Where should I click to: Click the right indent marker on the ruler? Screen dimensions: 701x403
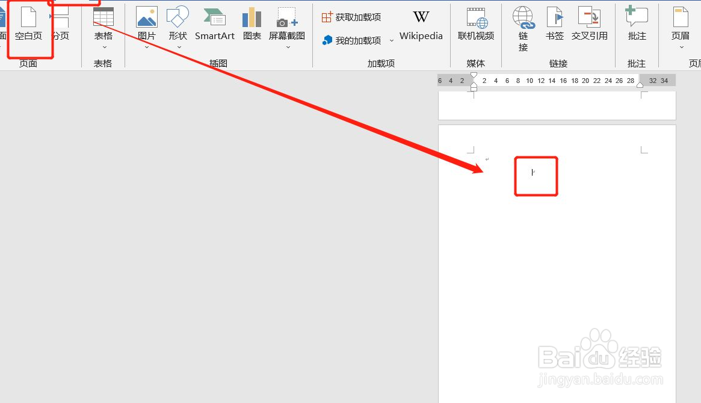pyautogui.click(x=640, y=85)
